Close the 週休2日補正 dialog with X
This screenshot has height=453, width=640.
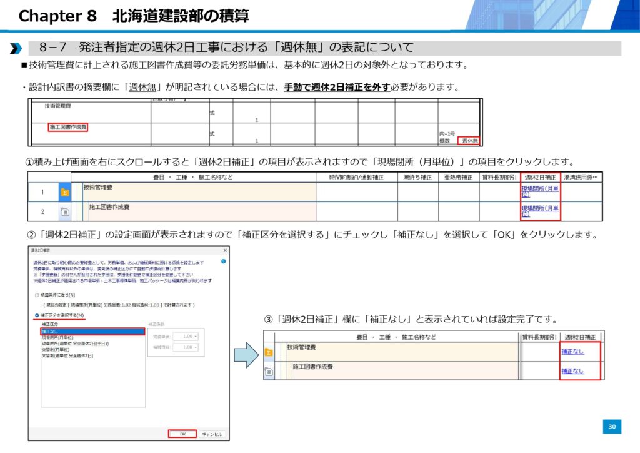[224, 250]
